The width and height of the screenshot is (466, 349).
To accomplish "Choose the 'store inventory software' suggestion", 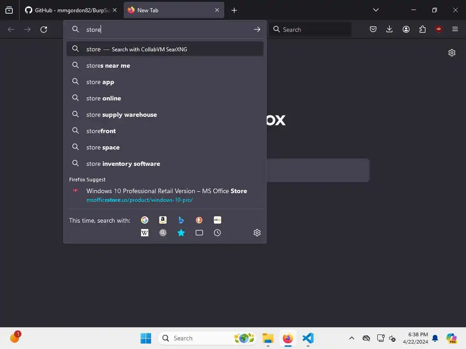I will 165,164.
